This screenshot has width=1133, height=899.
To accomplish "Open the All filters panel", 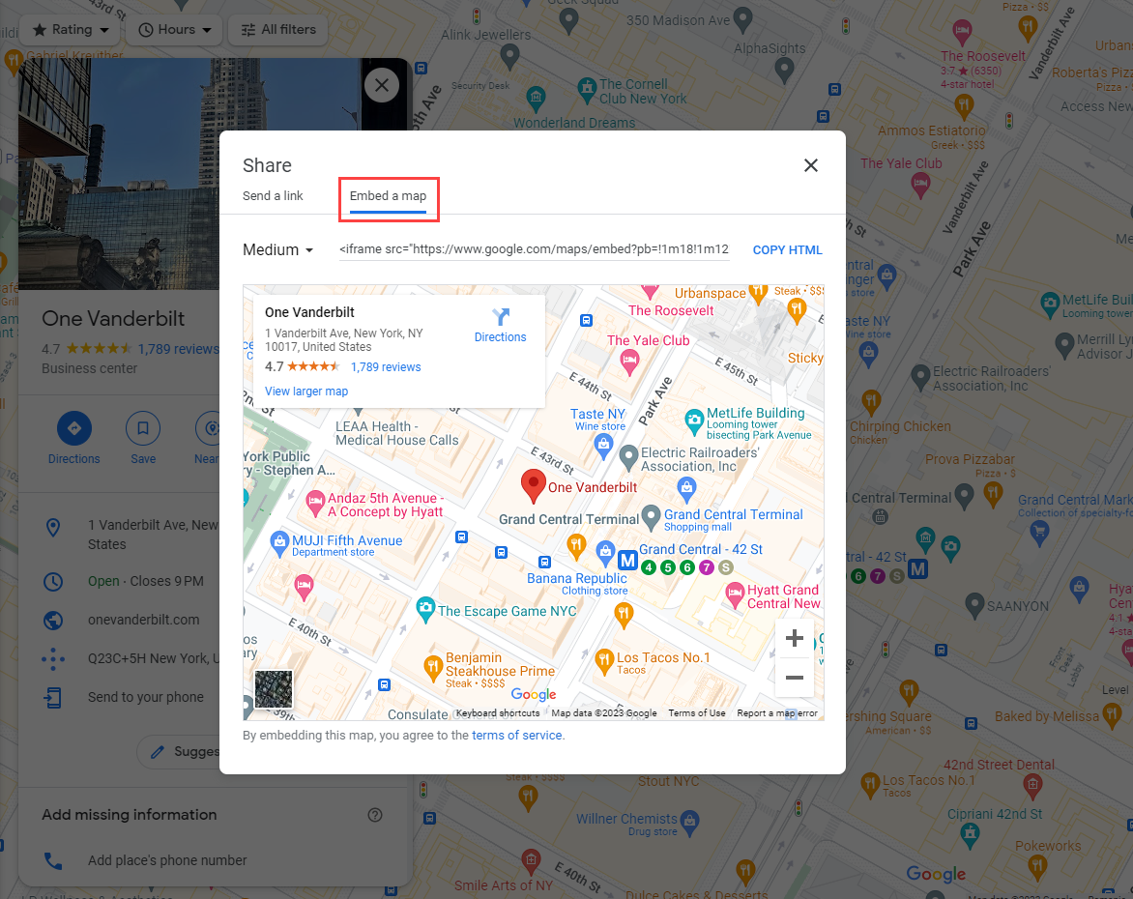I will pyautogui.click(x=277, y=29).
